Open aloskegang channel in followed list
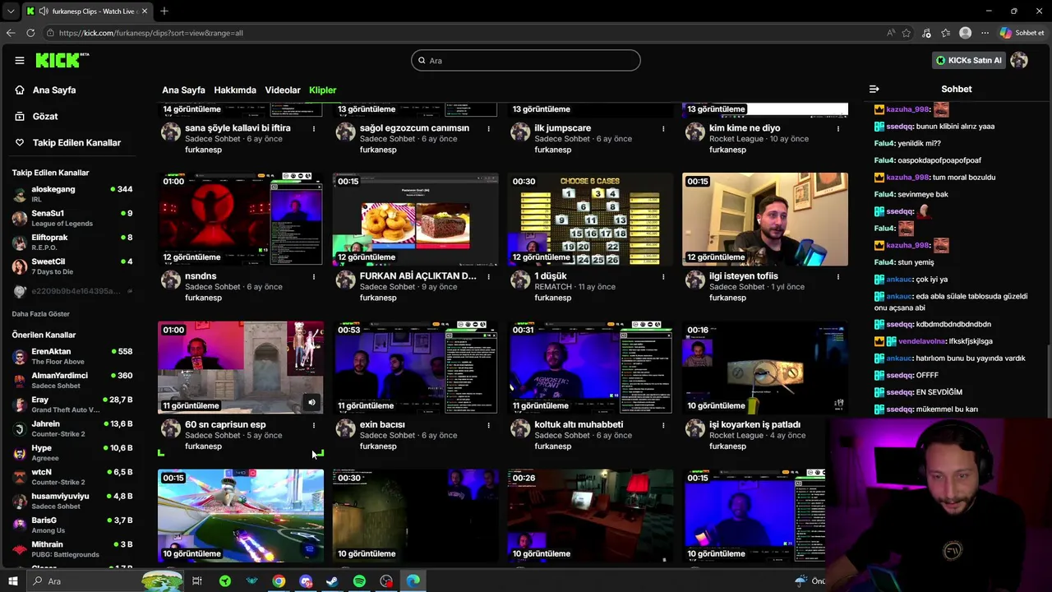This screenshot has height=592, width=1052. 72,194
